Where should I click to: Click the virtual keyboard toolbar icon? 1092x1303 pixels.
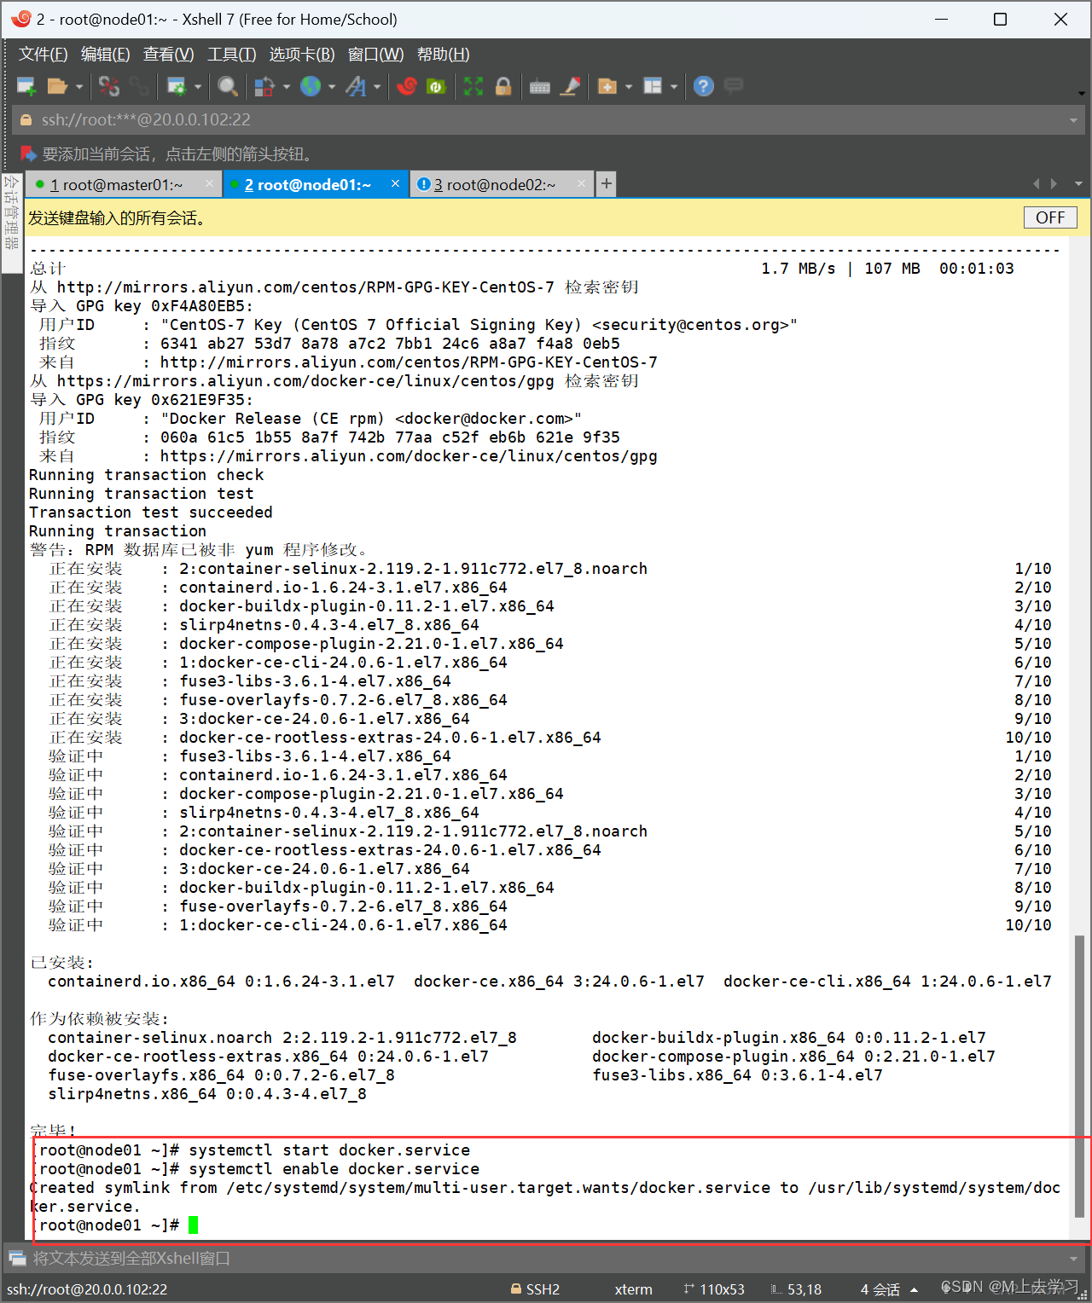[x=540, y=87]
